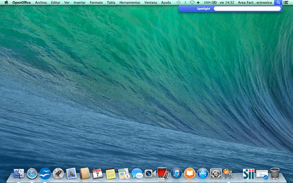This screenshot has width=293, height=183.
Task: Open the Ver menu
Action: click(67, 2)
